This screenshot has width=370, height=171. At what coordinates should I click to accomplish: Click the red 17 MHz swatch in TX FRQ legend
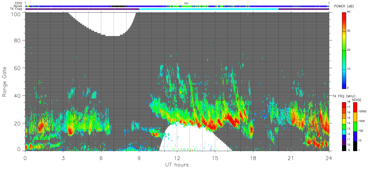[x=344, y=105]
